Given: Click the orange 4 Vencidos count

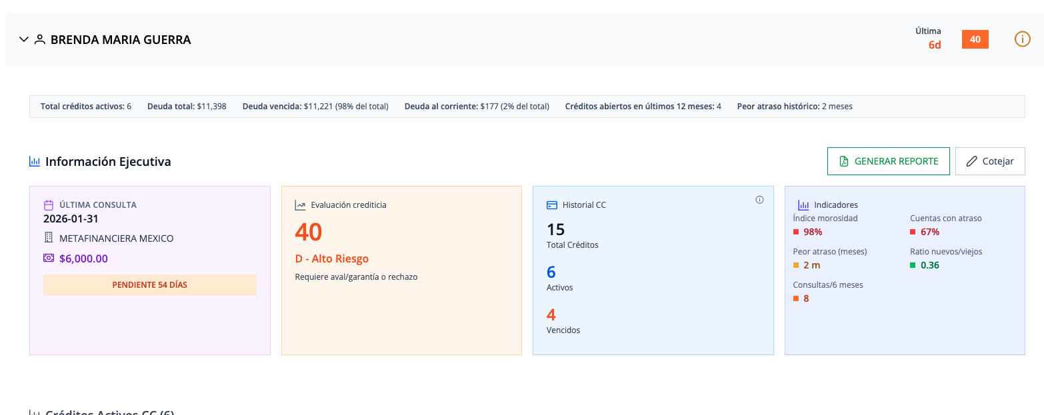Looking at the screenshot, I should coord(551,314).
